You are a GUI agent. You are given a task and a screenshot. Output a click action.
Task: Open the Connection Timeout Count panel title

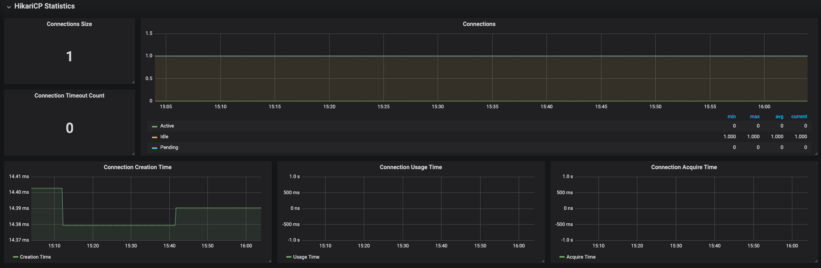coord(69,96)
